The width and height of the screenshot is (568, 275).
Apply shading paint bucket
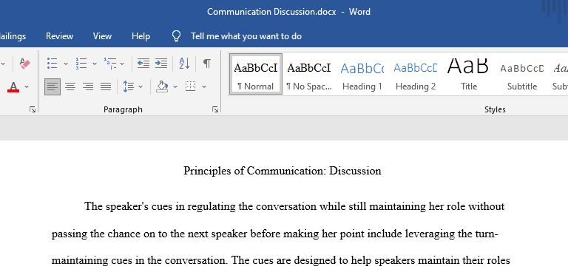[x=162, y=86]
